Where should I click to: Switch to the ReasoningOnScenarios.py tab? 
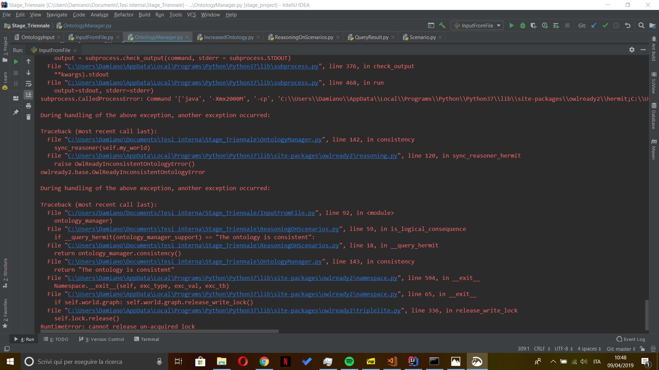pyautogui.click(x=304, y=37)
